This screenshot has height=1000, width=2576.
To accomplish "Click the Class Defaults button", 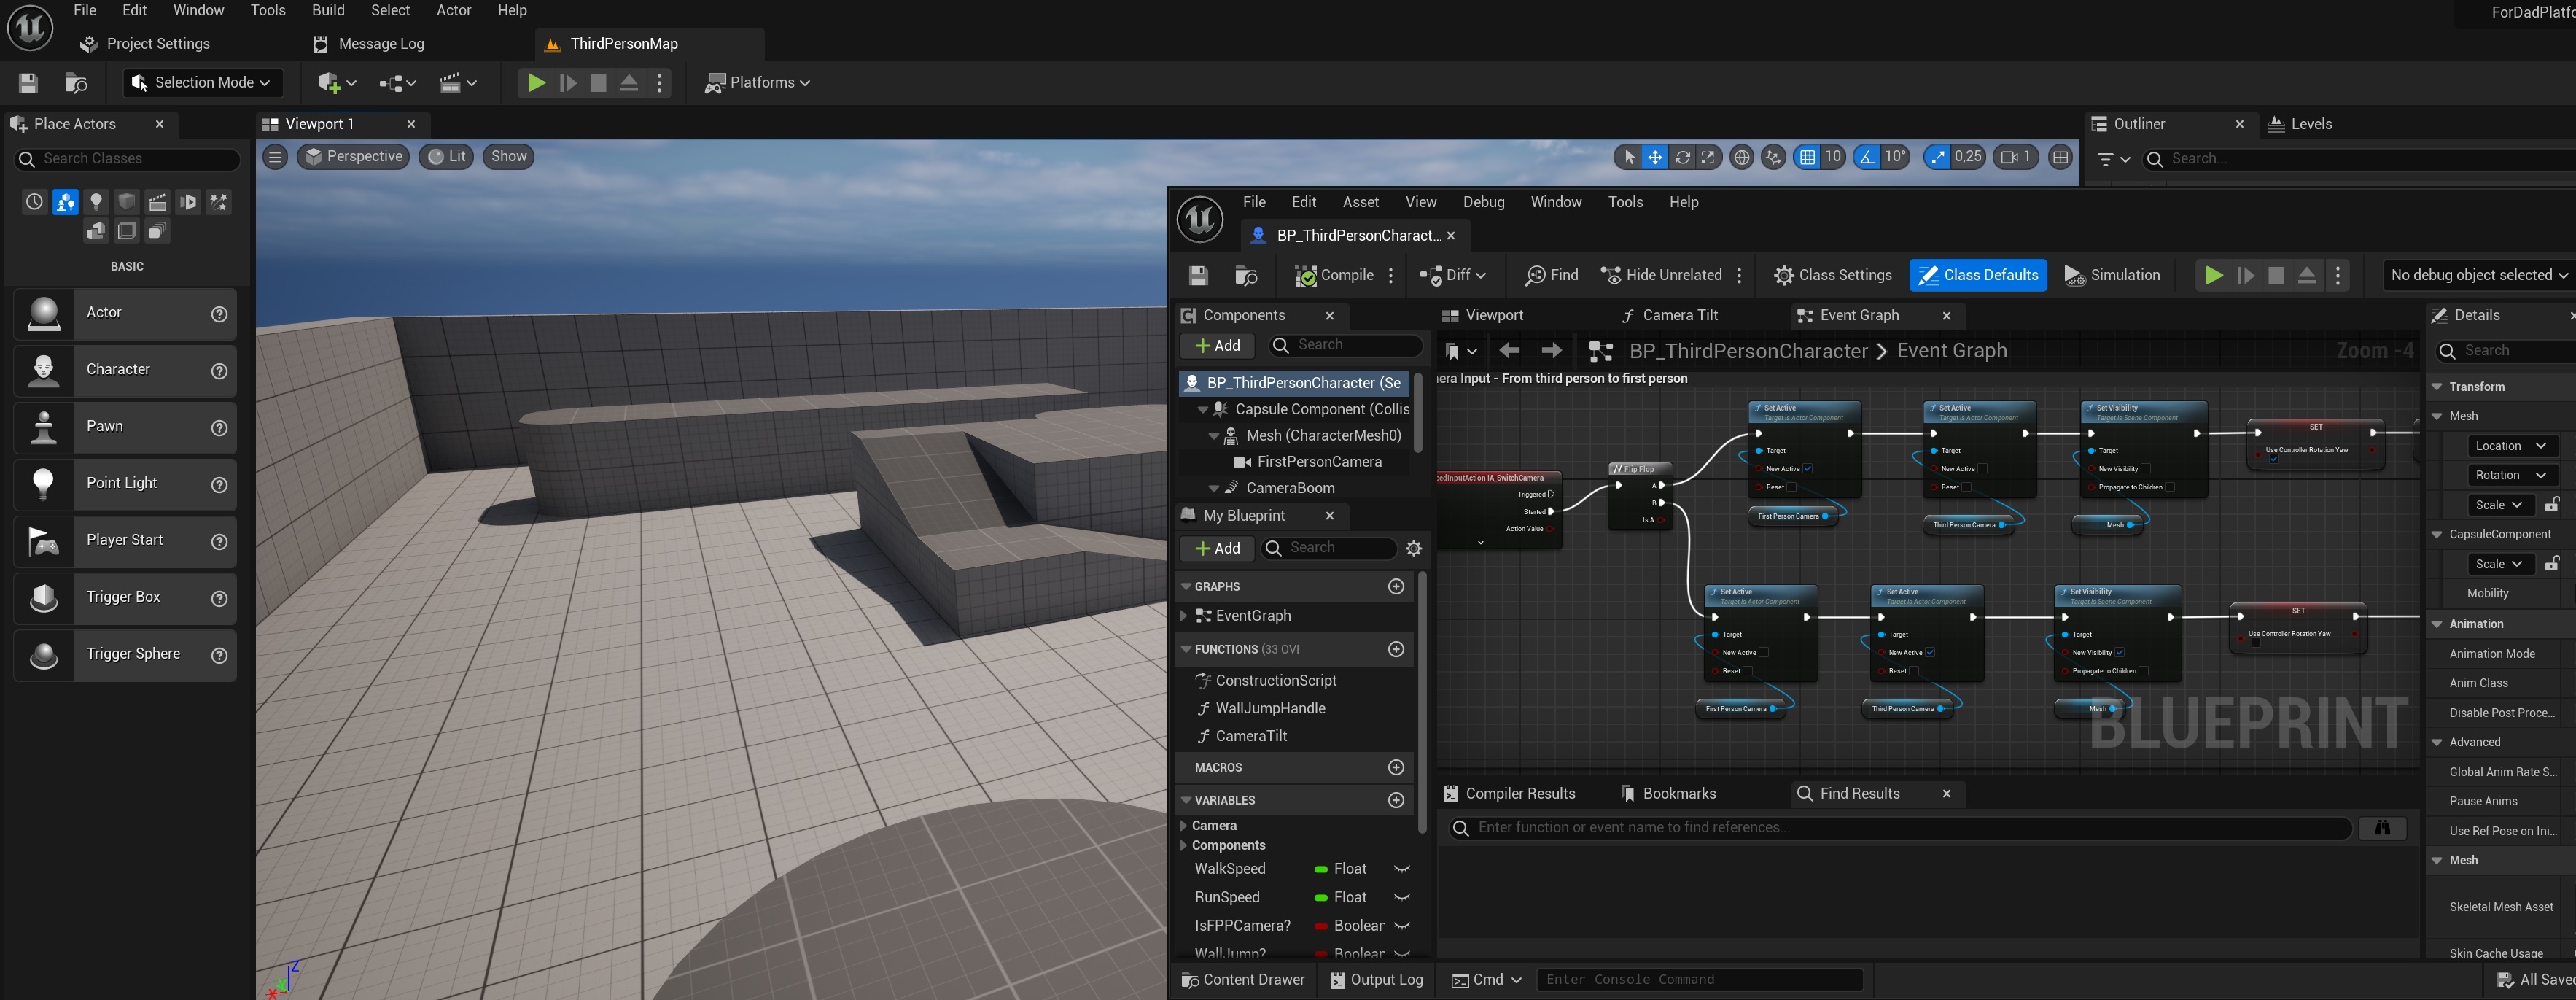I will pos(1978,276).
